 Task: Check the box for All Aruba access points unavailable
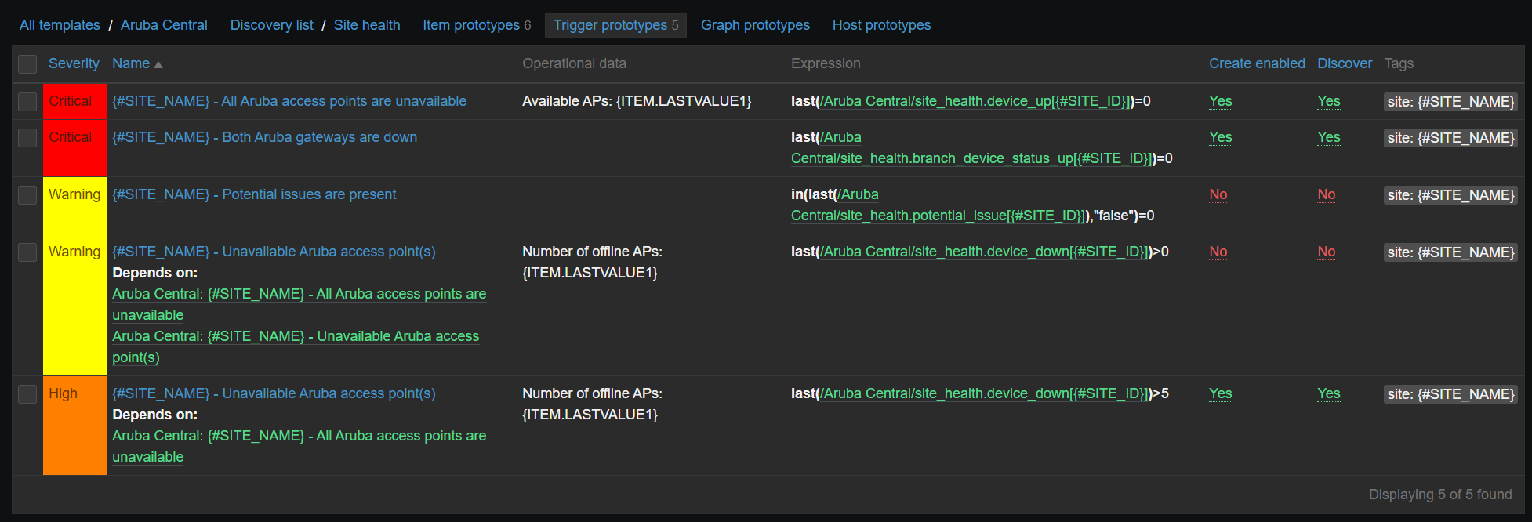27,102
